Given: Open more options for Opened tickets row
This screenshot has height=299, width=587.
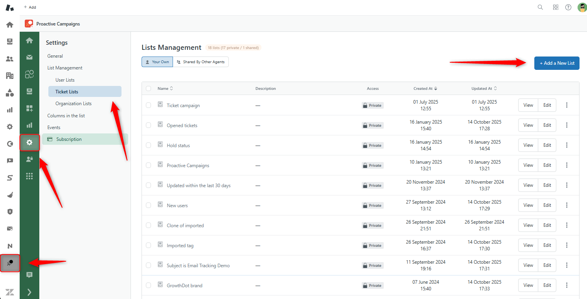Looking at the screenshot, I should [567, 125].
